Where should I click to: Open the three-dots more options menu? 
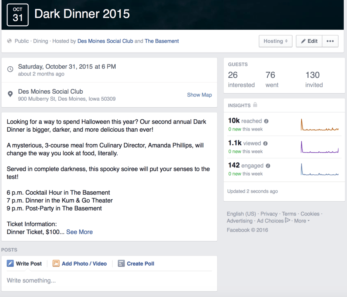tap(330, 41)
